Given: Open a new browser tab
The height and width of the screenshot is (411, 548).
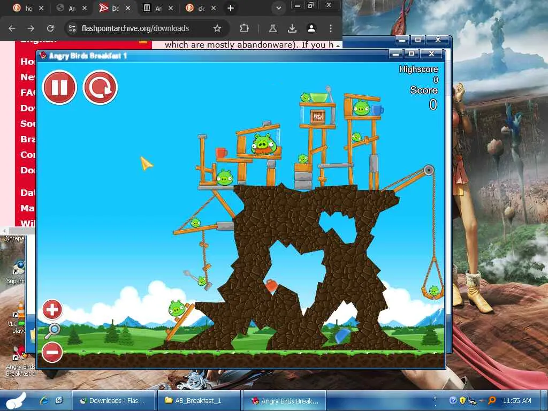Looking at the screenshot, I should 231,8.
